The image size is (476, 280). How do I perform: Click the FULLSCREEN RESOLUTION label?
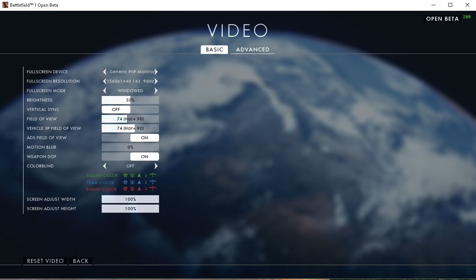[53, 81]
